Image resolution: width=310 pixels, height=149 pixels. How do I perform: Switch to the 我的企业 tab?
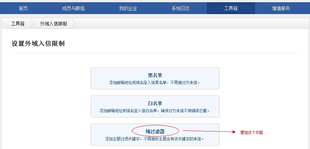128,8
